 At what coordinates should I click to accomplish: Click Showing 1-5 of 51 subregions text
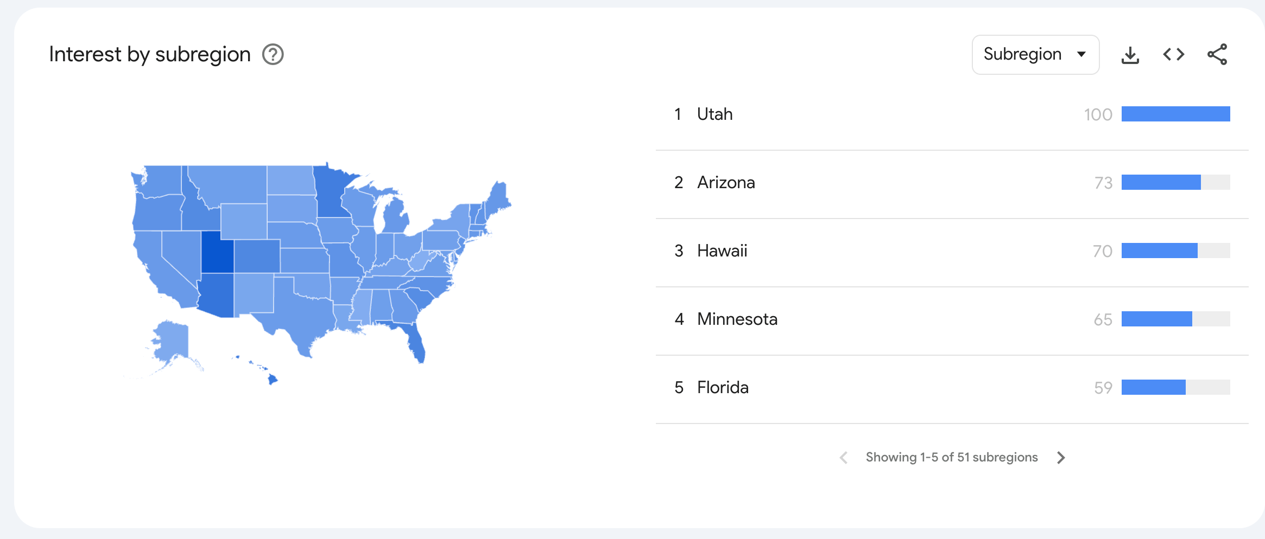pos(951,458)
